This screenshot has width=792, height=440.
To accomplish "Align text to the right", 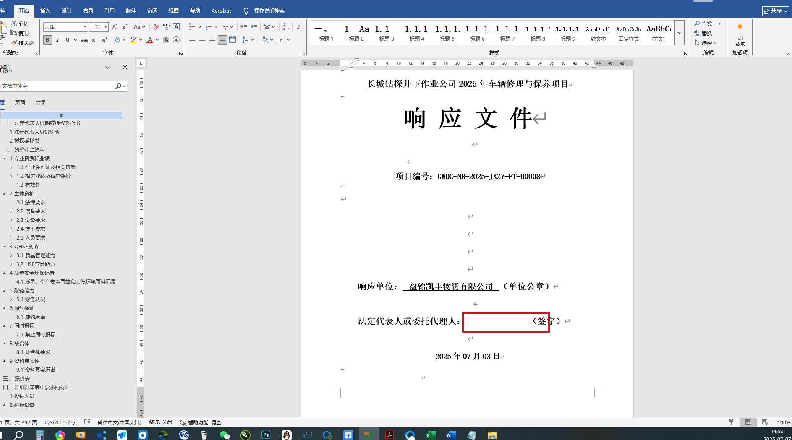I will coord(212,40).
